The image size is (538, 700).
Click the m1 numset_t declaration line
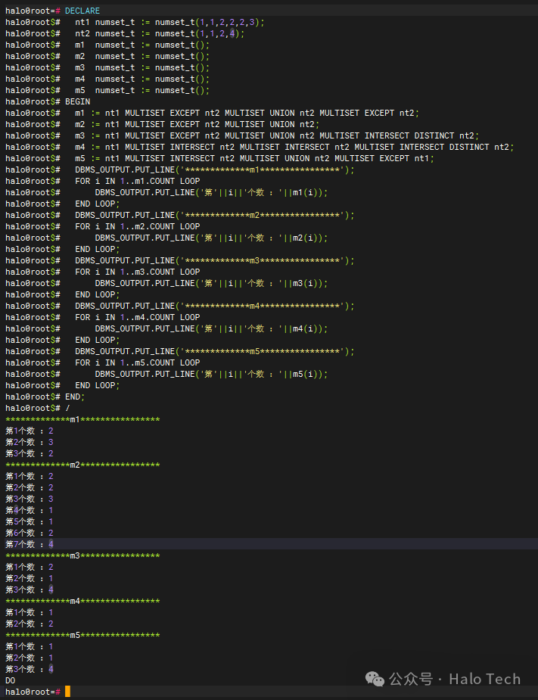(142, 45)
